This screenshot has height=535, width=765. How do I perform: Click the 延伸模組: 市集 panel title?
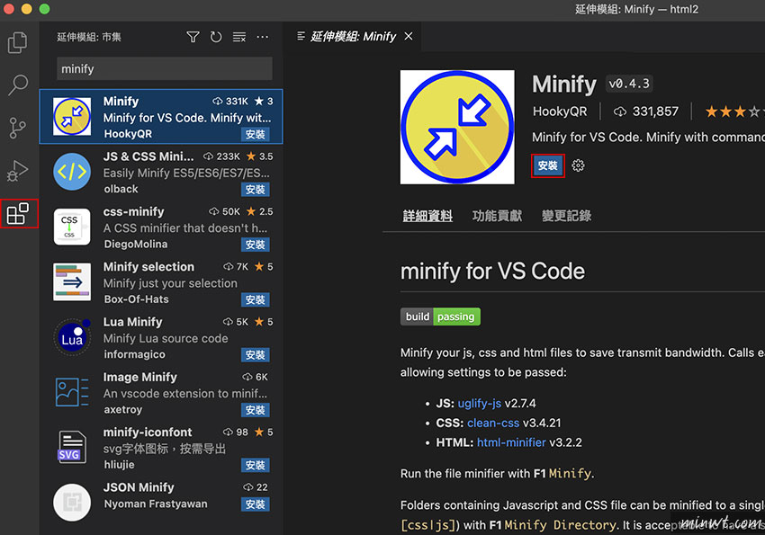(89, 37)
